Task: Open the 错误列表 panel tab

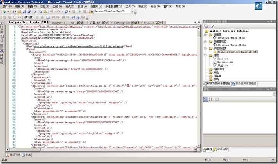Action: coord(13,155)
